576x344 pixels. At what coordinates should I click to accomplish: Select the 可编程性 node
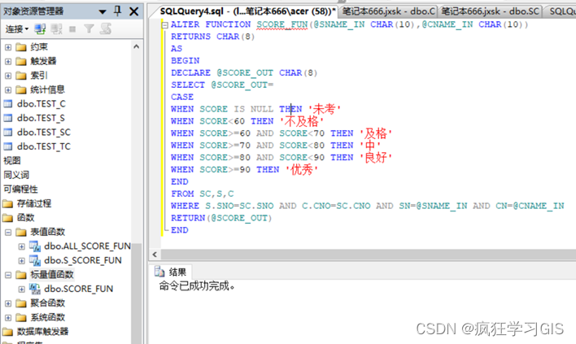[x=20, y=189]
